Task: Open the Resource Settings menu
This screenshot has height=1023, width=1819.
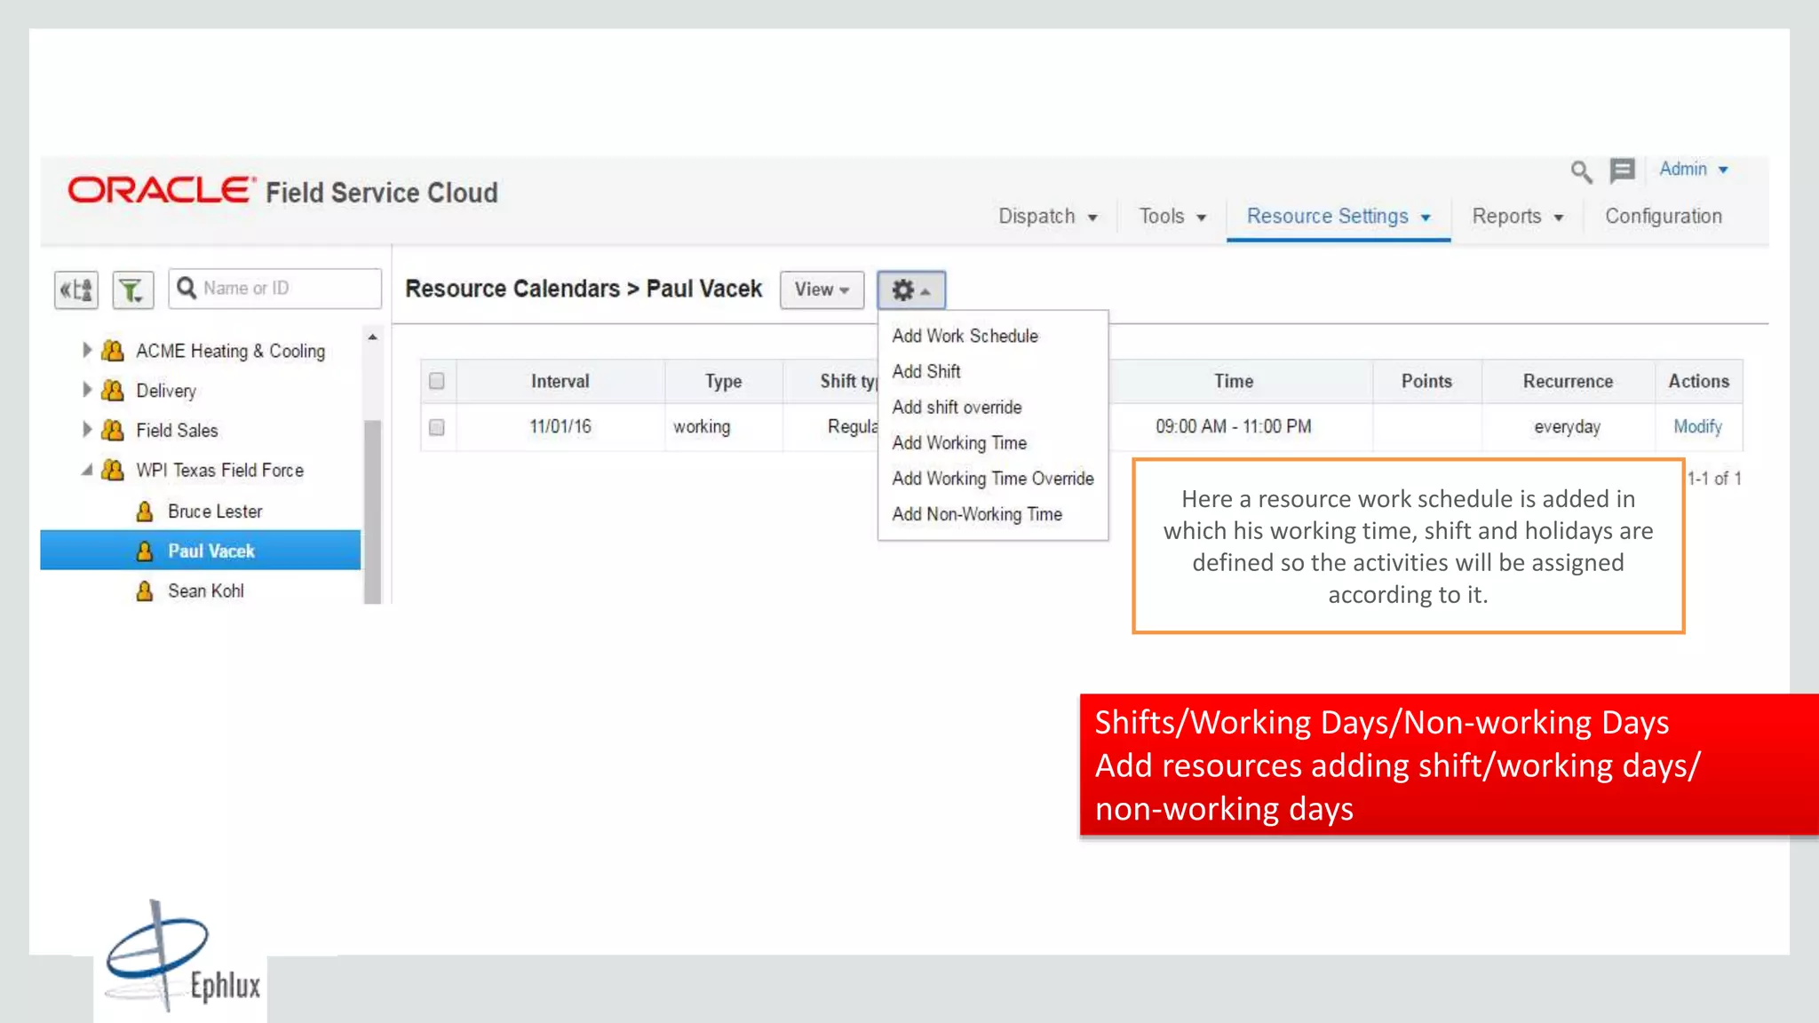Action: (1338, 217)
